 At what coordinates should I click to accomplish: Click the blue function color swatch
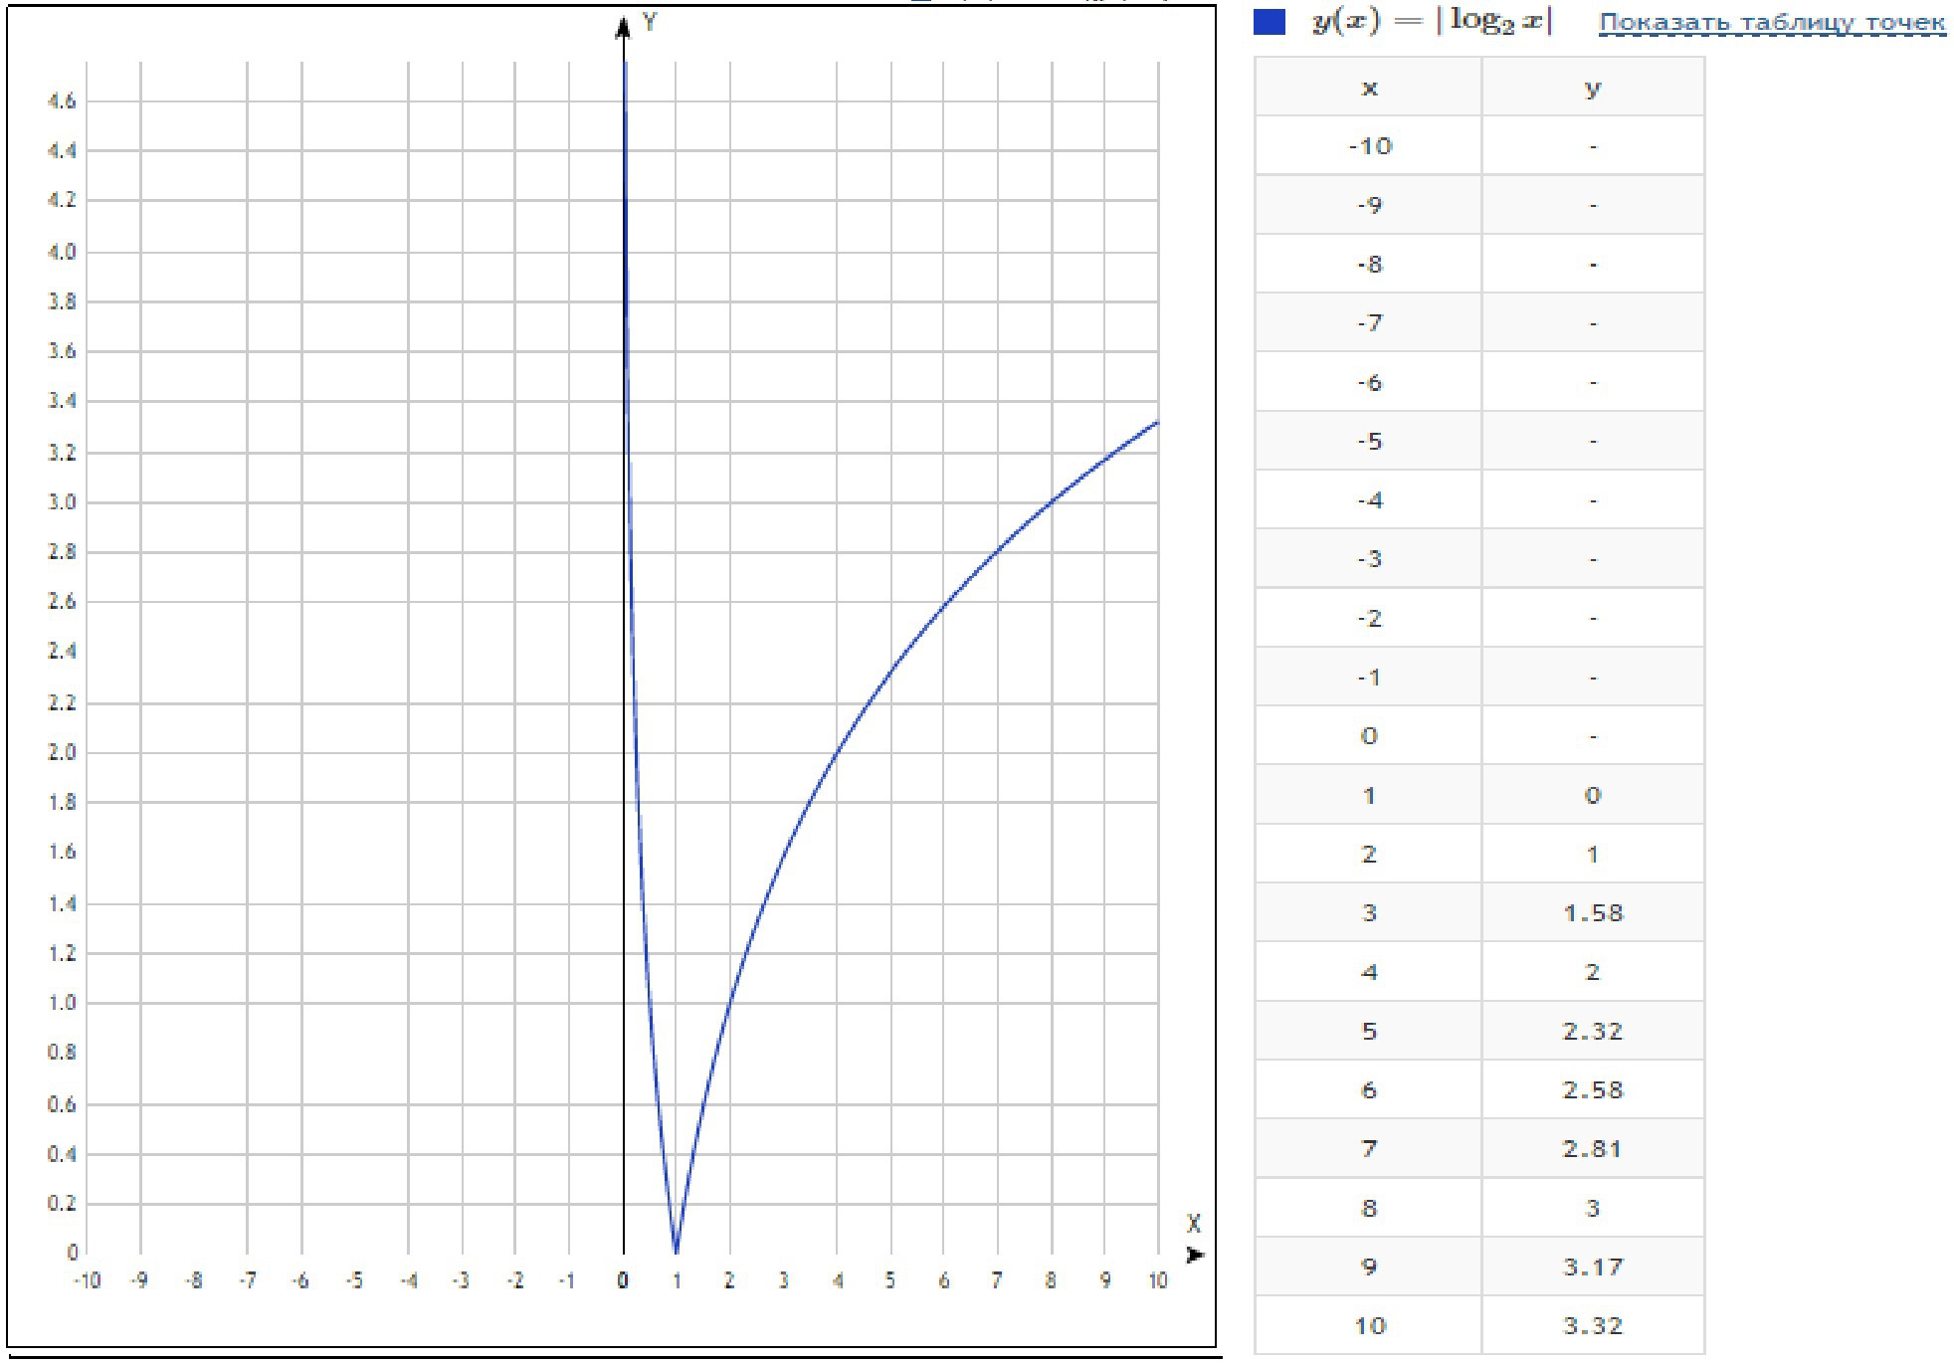click(1270, 22)
